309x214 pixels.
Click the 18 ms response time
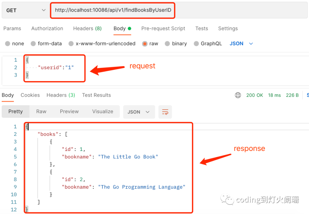(x=274, y=95)
